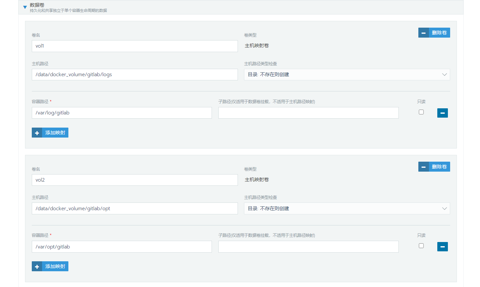This screenshot has width=480, height=287.
Task: Click minus icon on vol1 删除卷 button
Action: 423,33
